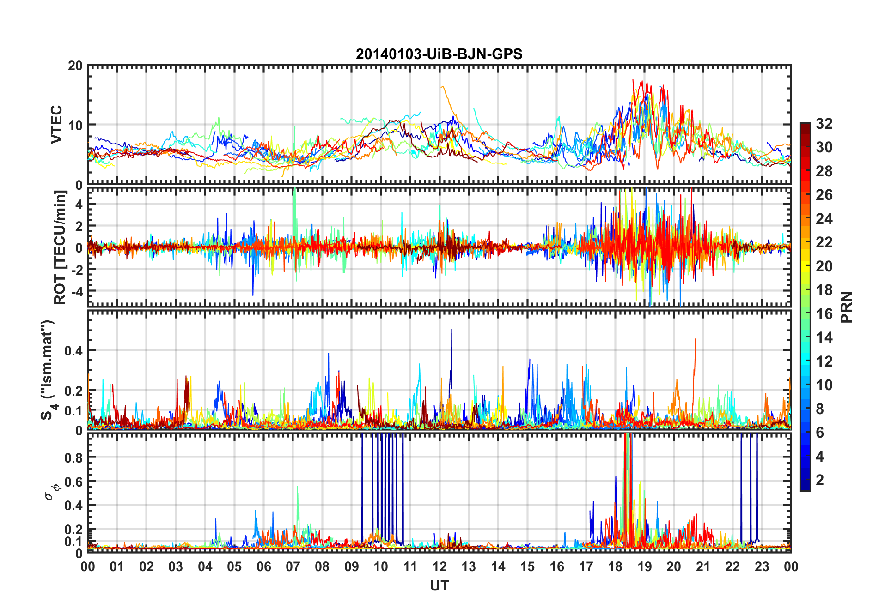Click the colorbar tick label 26
The width and height of the screenshot is (879, 614).
point(824,195)
